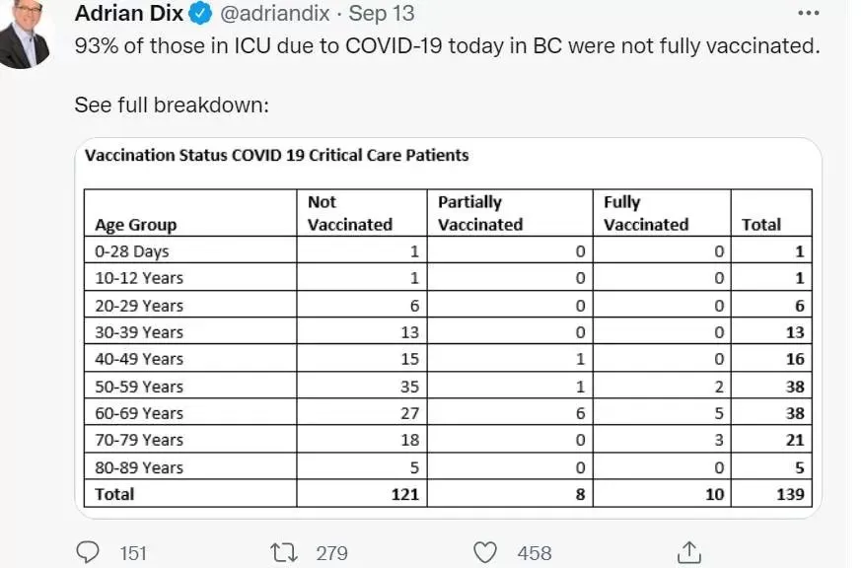Open the vaccination status table image
Screen dimensions: 861x568
[448, 328]
